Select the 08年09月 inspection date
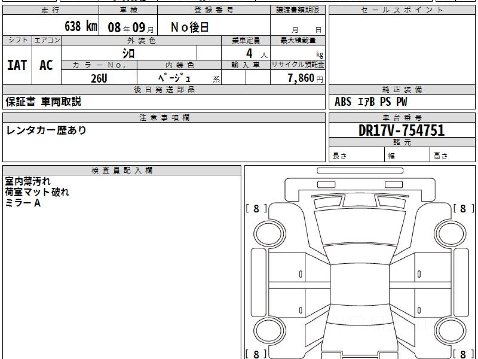Image resolution: width=478 pixels, height=359 pixels. pyautogui.click(x=130, y=28)
